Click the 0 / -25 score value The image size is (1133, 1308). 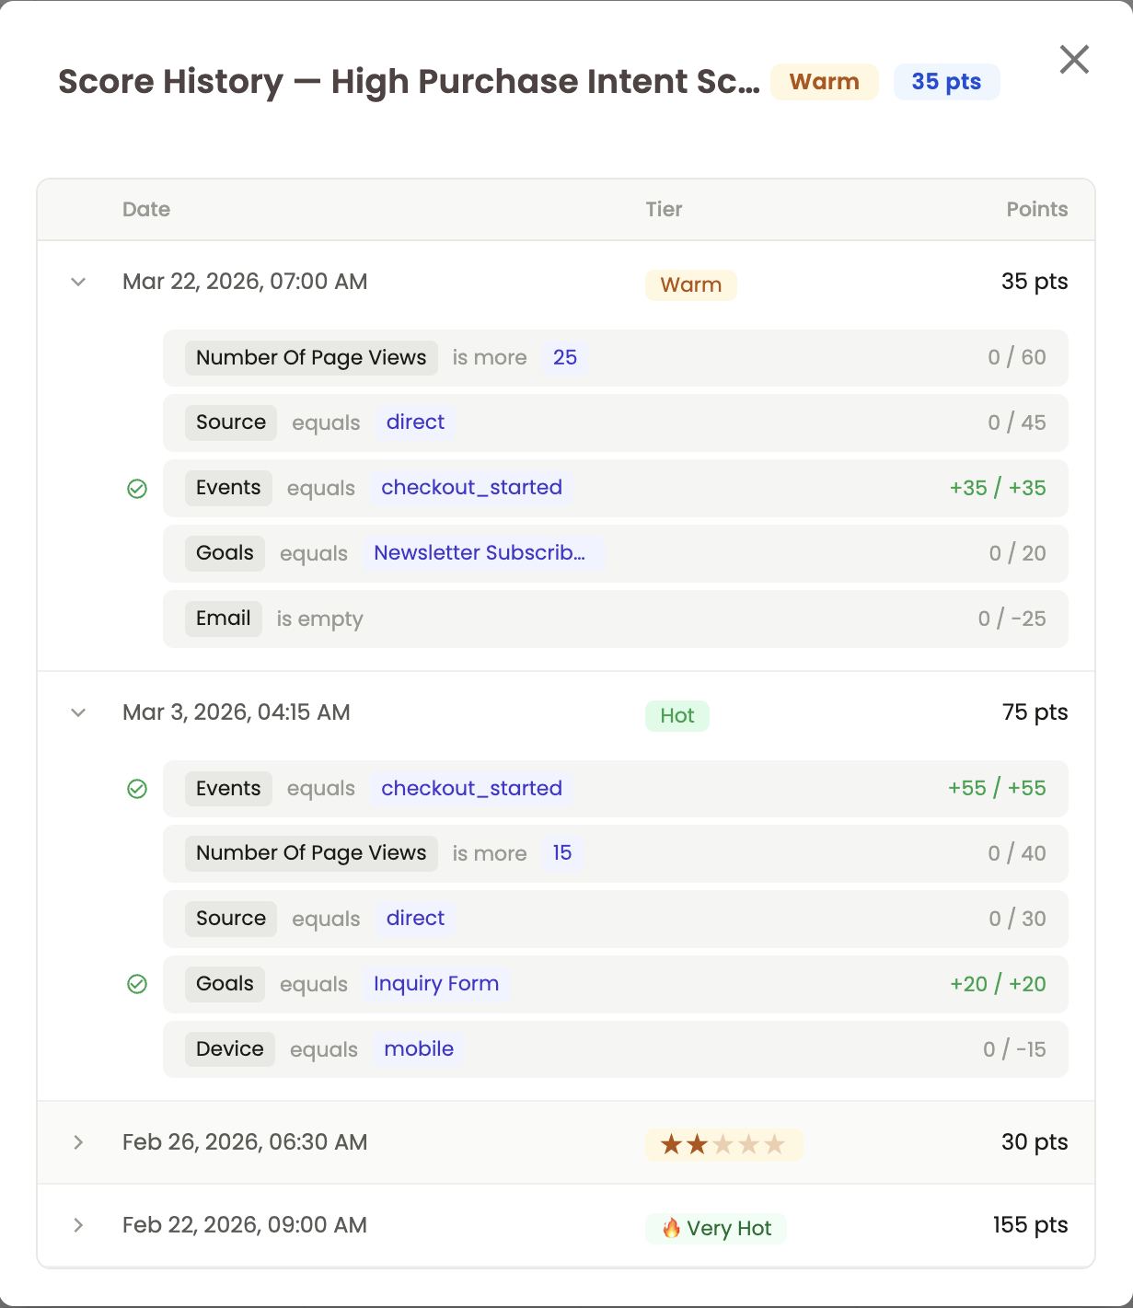(1012, 619)
